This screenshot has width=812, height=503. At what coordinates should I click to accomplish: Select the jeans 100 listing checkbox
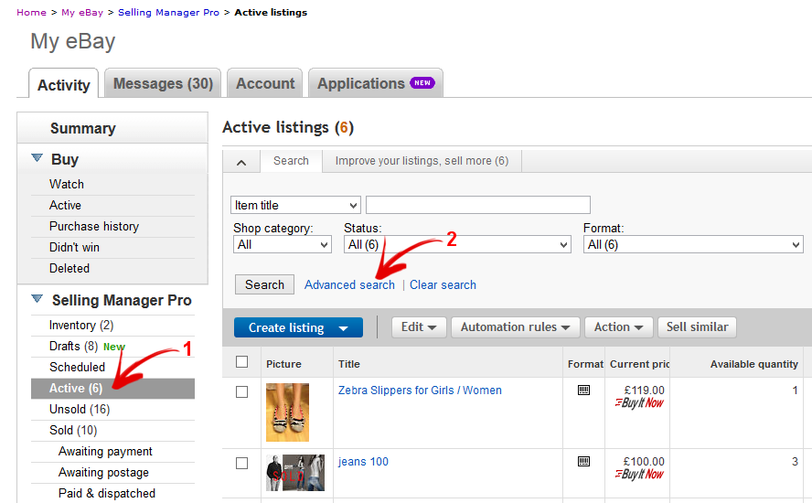242,464
